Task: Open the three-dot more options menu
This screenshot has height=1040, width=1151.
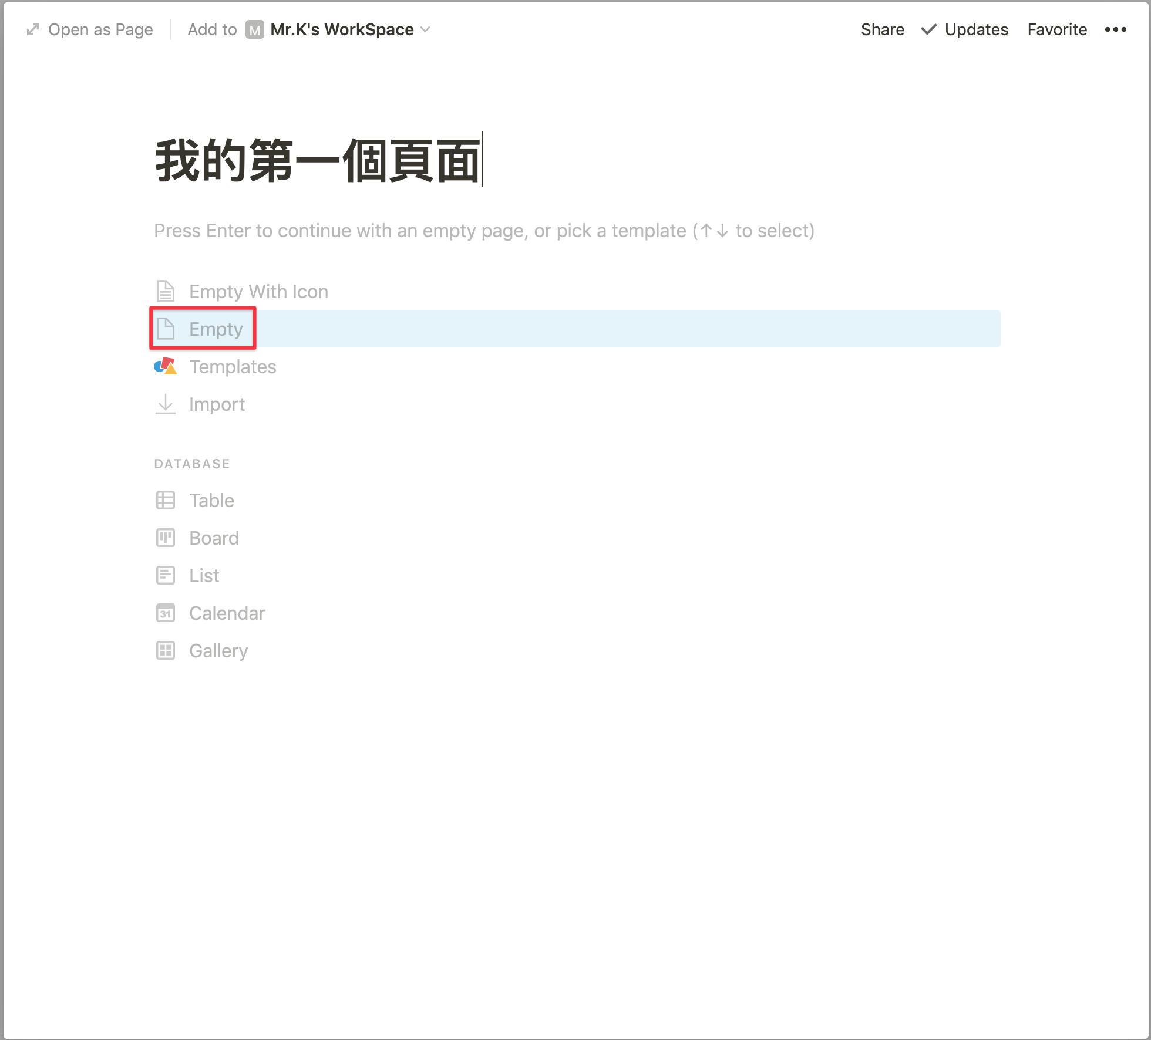Action: [1115, 29]
